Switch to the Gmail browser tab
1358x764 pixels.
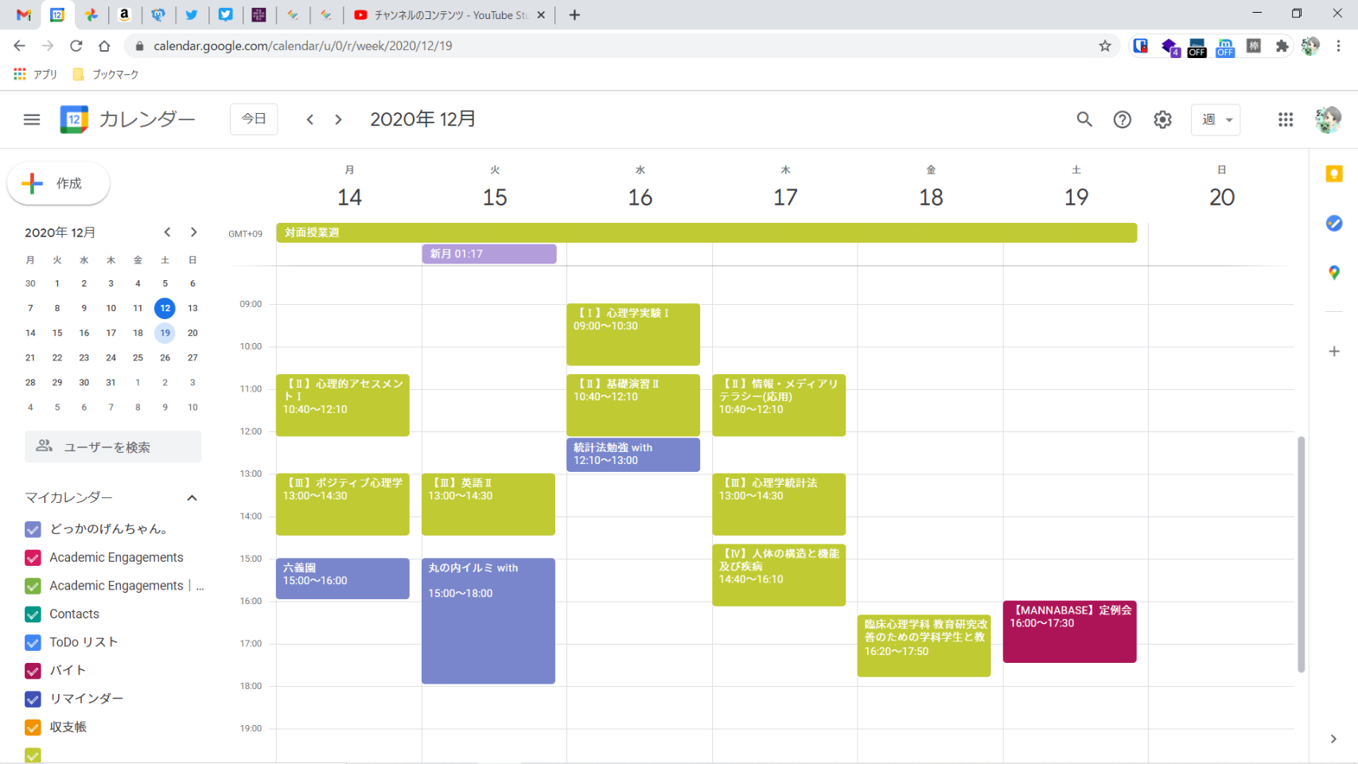pos(24,15)
